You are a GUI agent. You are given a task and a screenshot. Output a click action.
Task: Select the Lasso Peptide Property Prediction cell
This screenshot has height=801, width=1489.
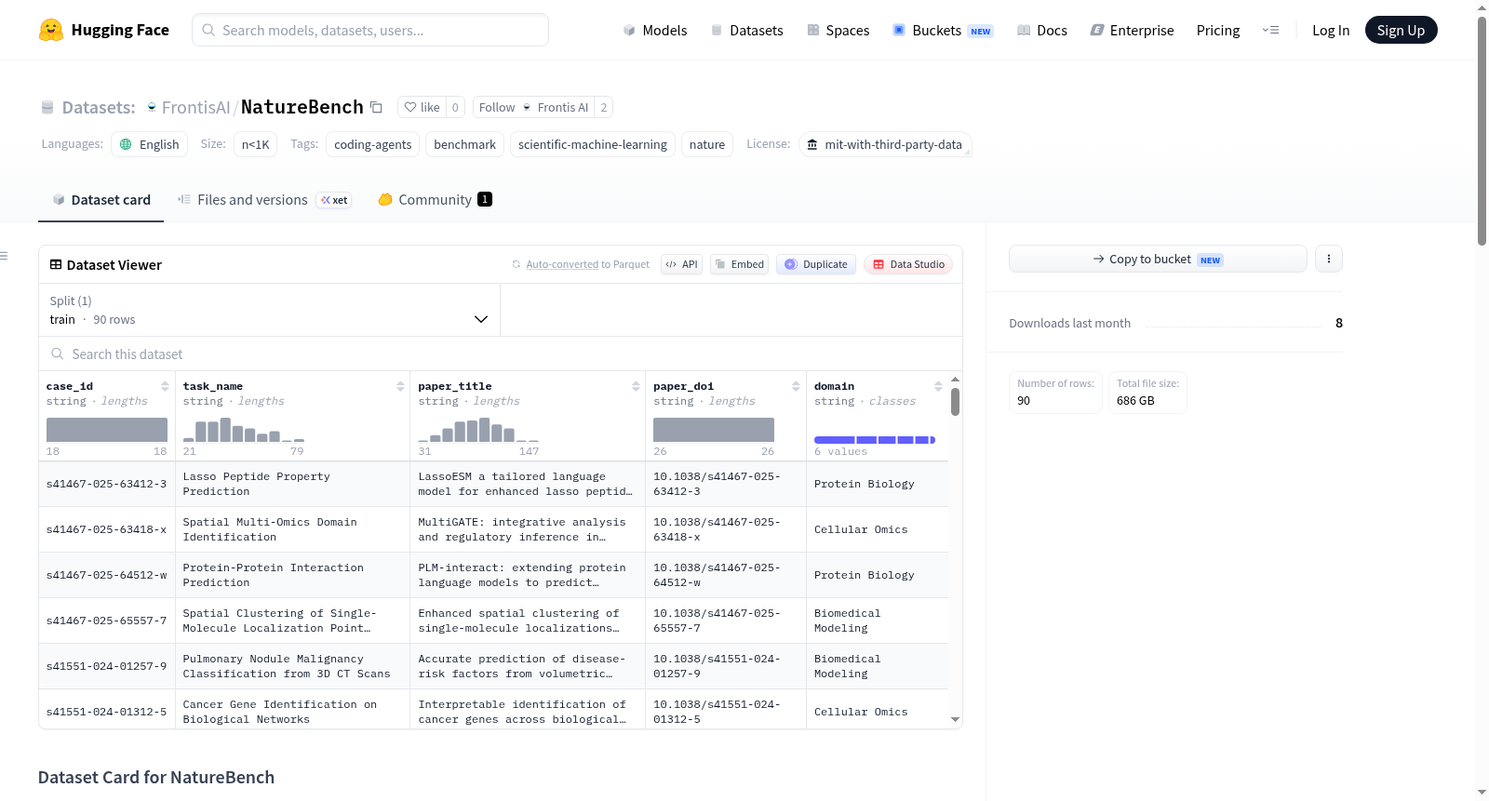click(292, 484)
